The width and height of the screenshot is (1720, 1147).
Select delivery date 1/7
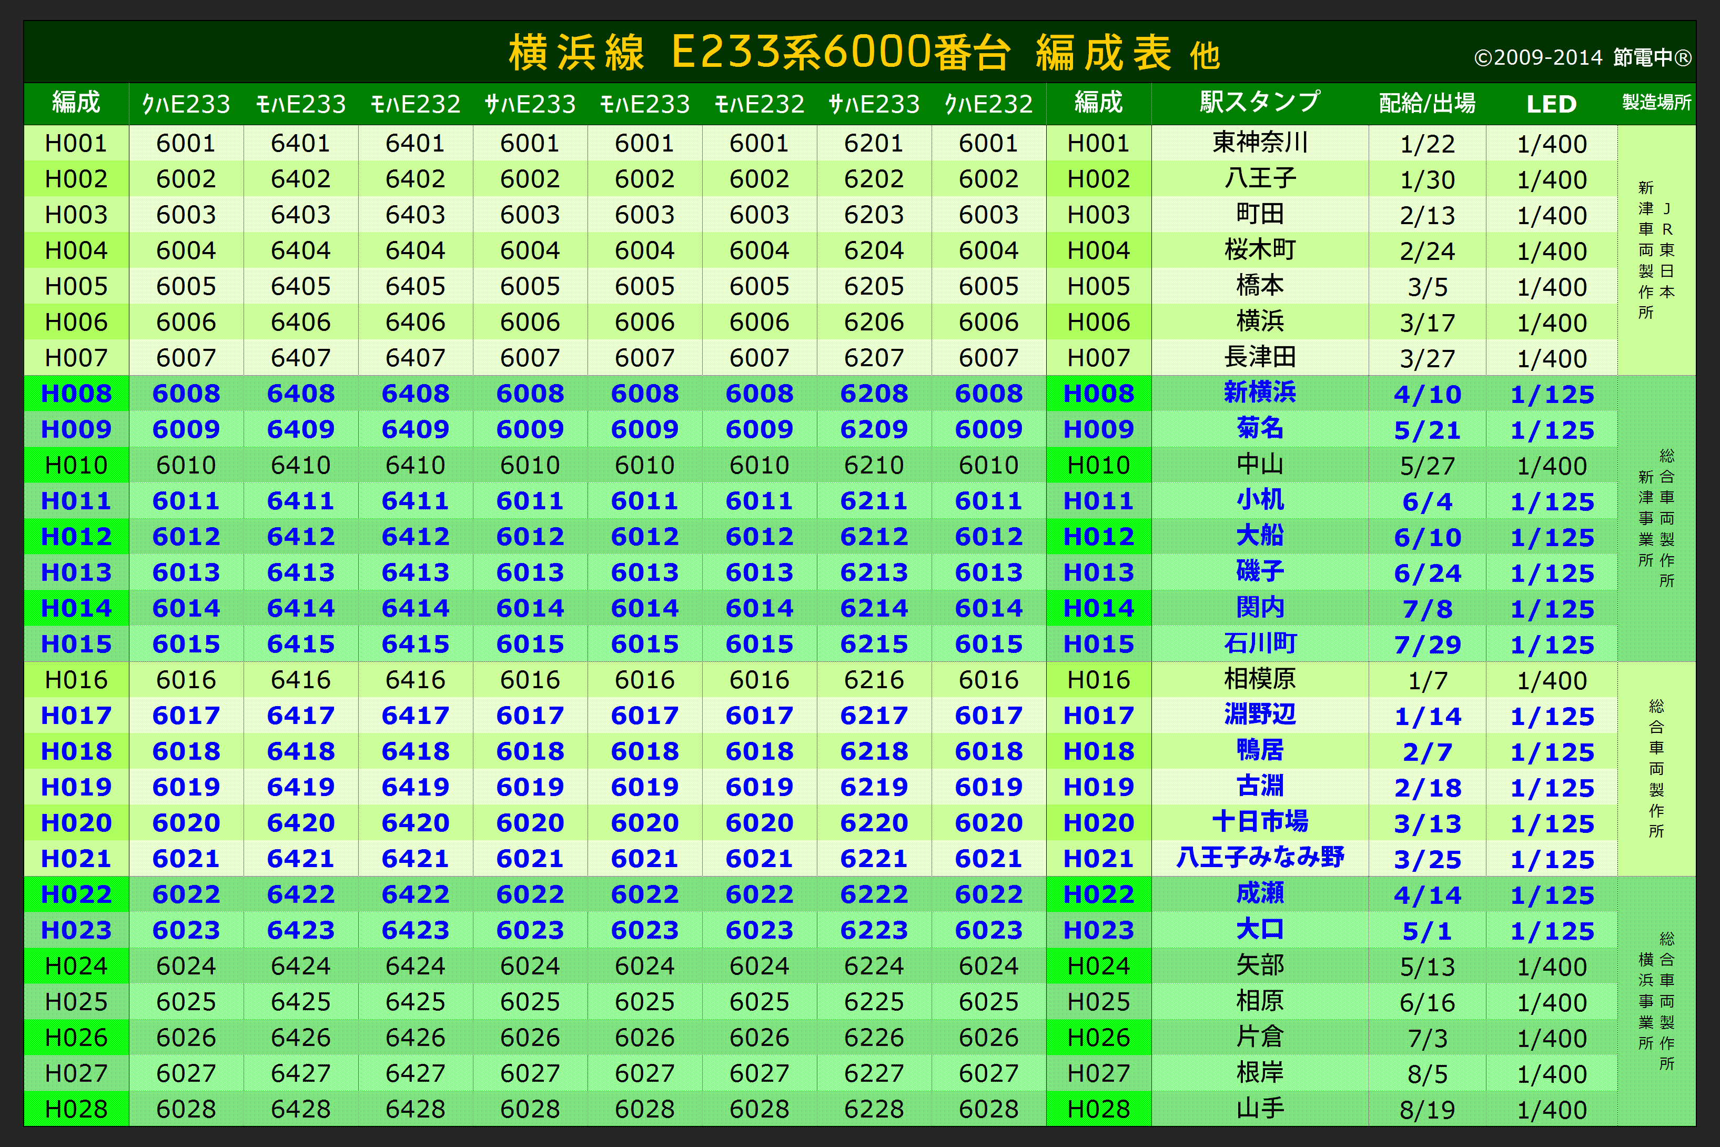point(1426,681)
